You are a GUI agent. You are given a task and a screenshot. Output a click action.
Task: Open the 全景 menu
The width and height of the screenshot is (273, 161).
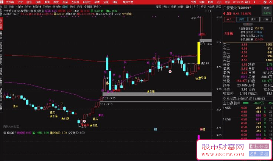[x=106, y=2]
